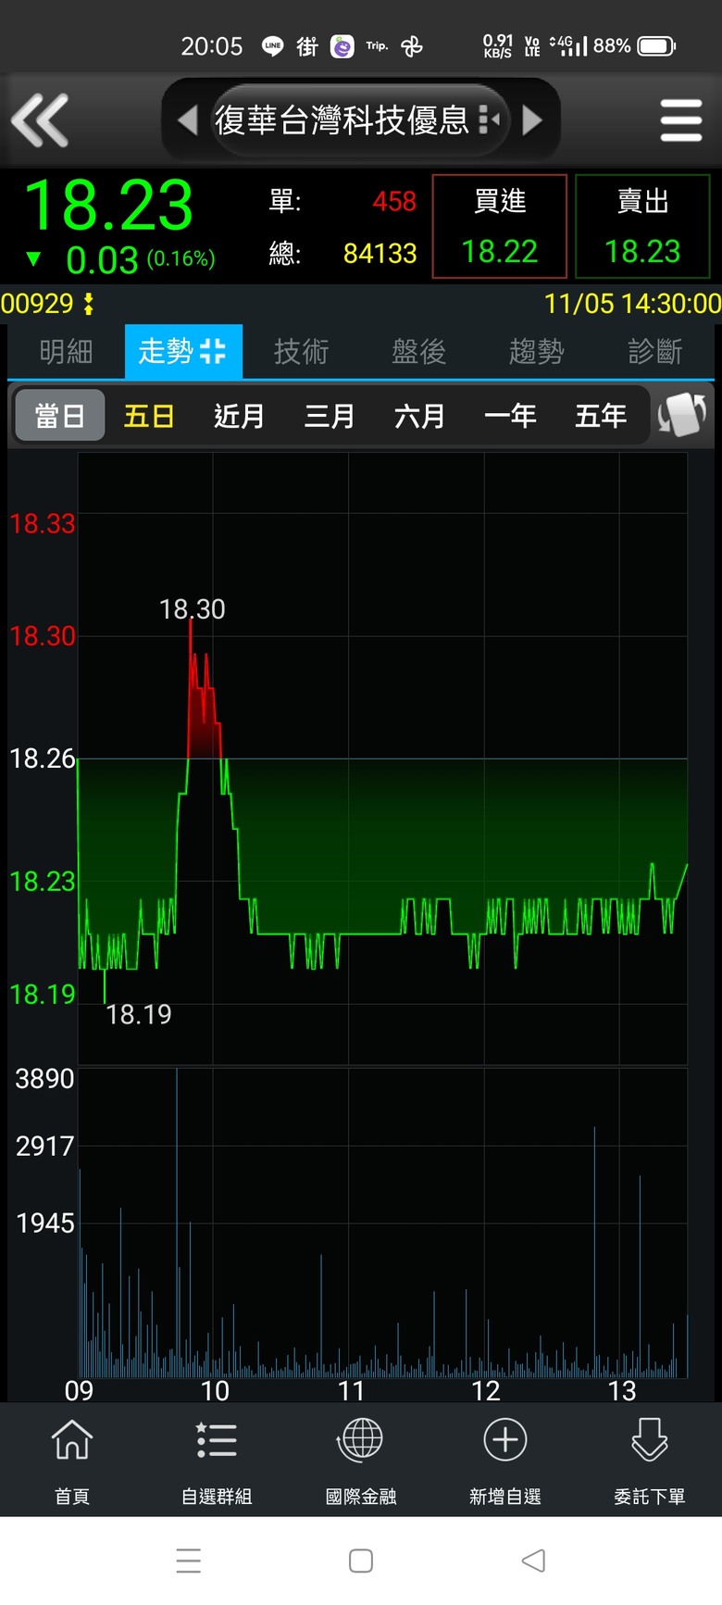Image resolution: width=722 pixels, height=1605 pixels.
Task: Tap the 3890 volume axis label
Action: (44, 1078)
